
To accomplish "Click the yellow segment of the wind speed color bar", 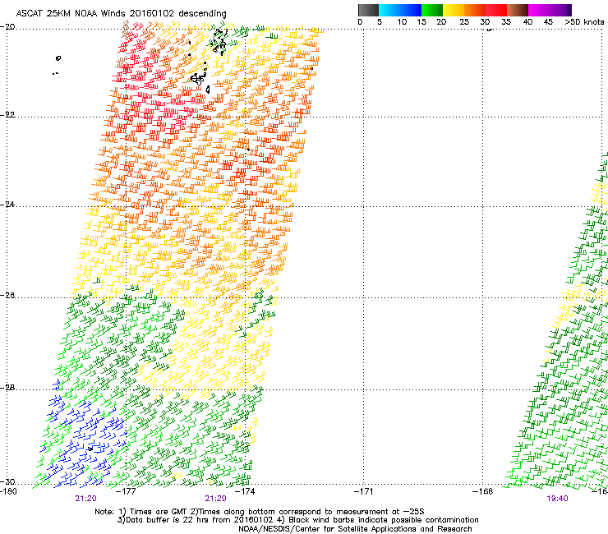I will tap(454, 10).
